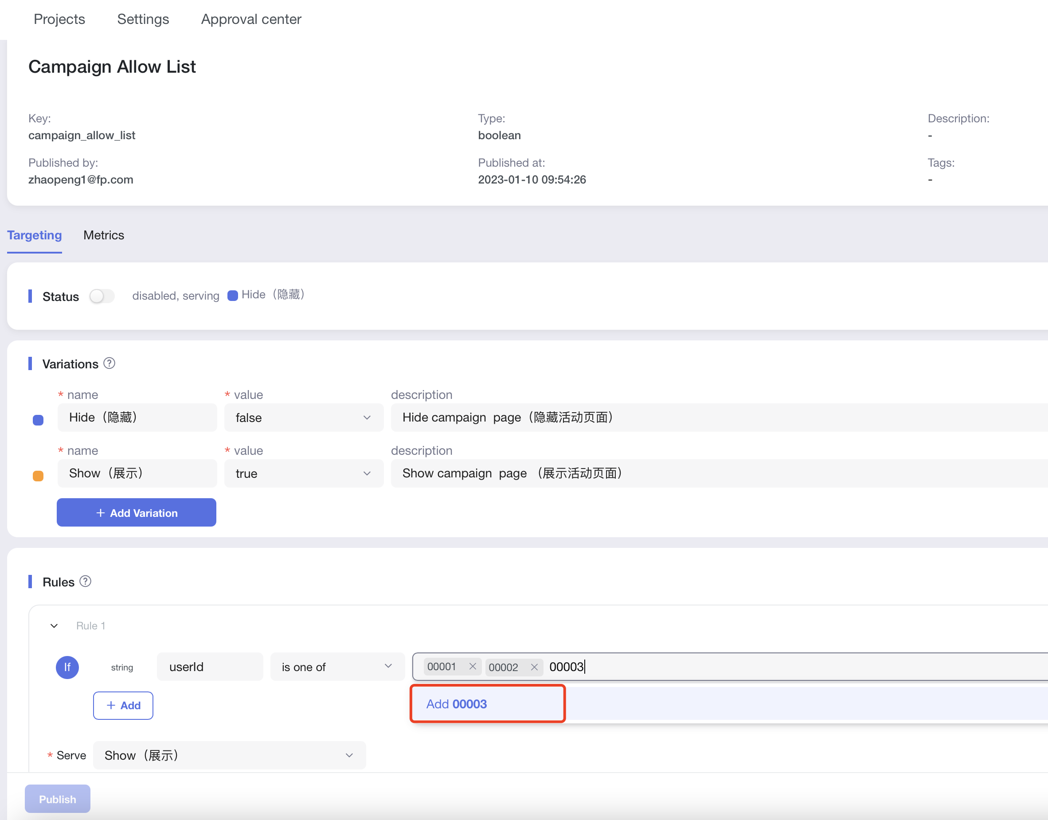Toggle the Status enable switch

(102, 296)
